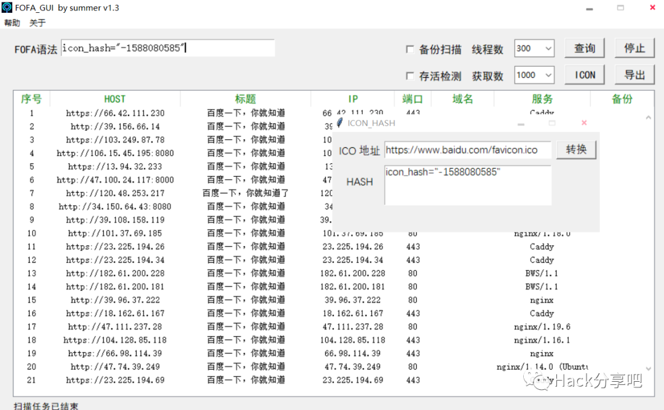The image size is (664, 410).
Task: Open the 关于 menu
Action: click(38, 23)
